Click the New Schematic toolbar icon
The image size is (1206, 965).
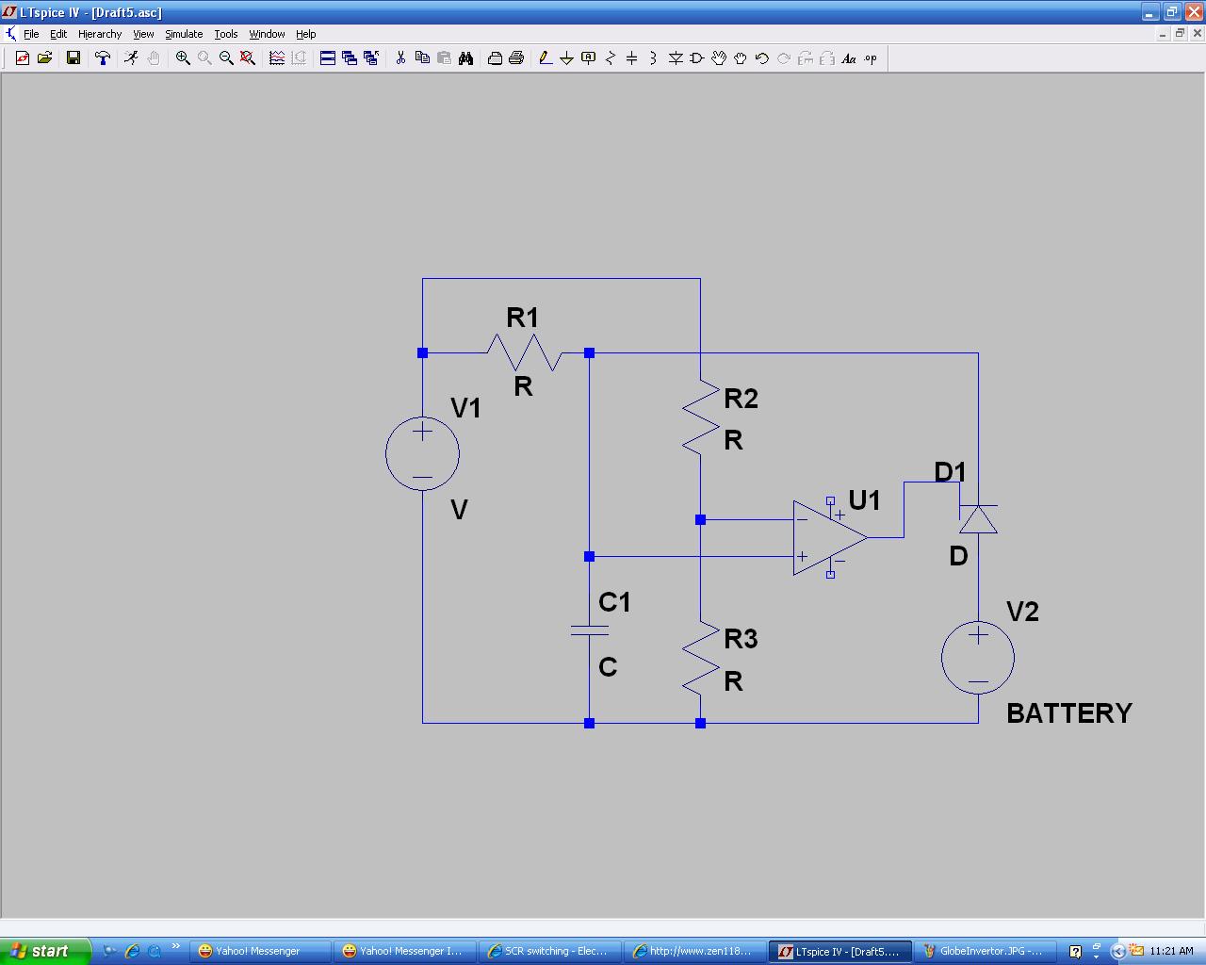[23, 58]
